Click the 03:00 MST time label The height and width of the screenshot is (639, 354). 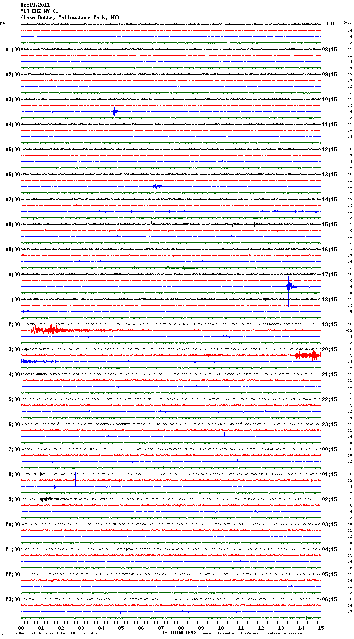13,100
